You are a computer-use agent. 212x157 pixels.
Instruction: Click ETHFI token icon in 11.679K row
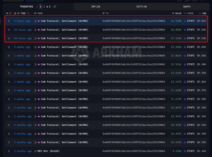(x=185, y=99)
